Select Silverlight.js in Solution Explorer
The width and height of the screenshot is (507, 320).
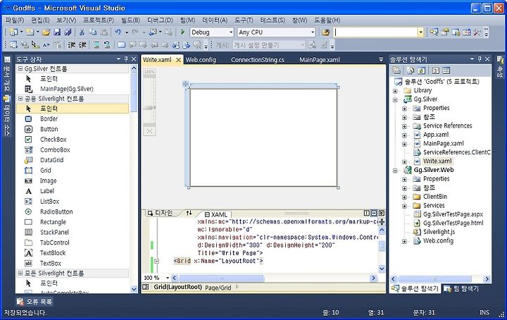tap(439, 232)
